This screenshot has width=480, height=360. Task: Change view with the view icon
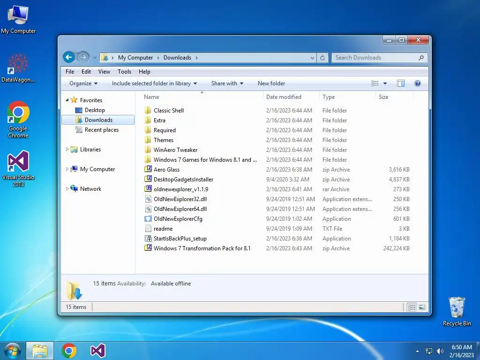pos(375,83)
